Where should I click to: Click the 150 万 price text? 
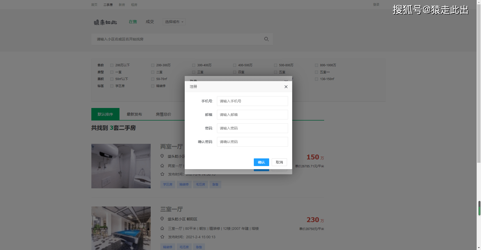(315, 157)
